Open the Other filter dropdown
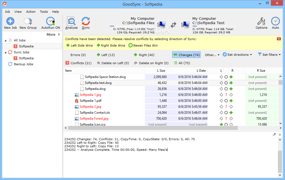The image size is (285, 180). [212, 55]
